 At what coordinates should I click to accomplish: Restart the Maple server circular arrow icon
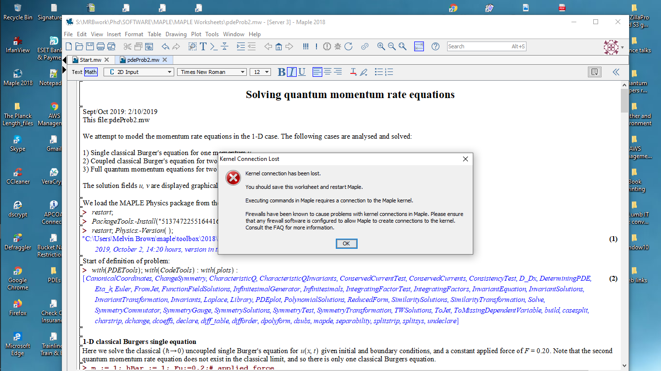click(x=348, y=46)
